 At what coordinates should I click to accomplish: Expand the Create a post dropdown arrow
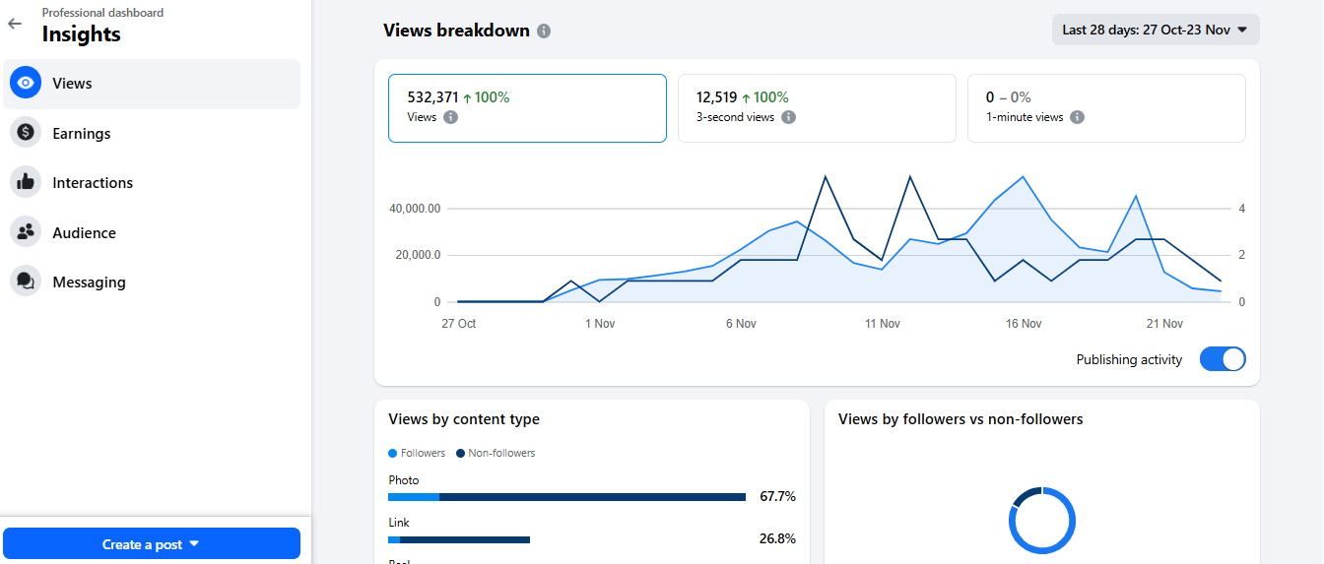(x=194, y=543)
